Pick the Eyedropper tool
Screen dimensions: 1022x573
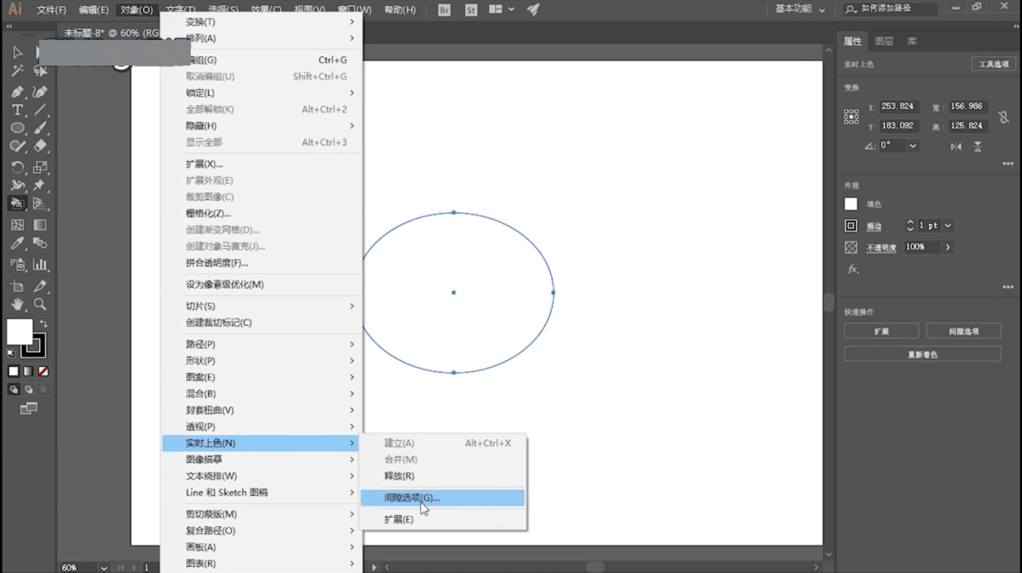(17, 244)
